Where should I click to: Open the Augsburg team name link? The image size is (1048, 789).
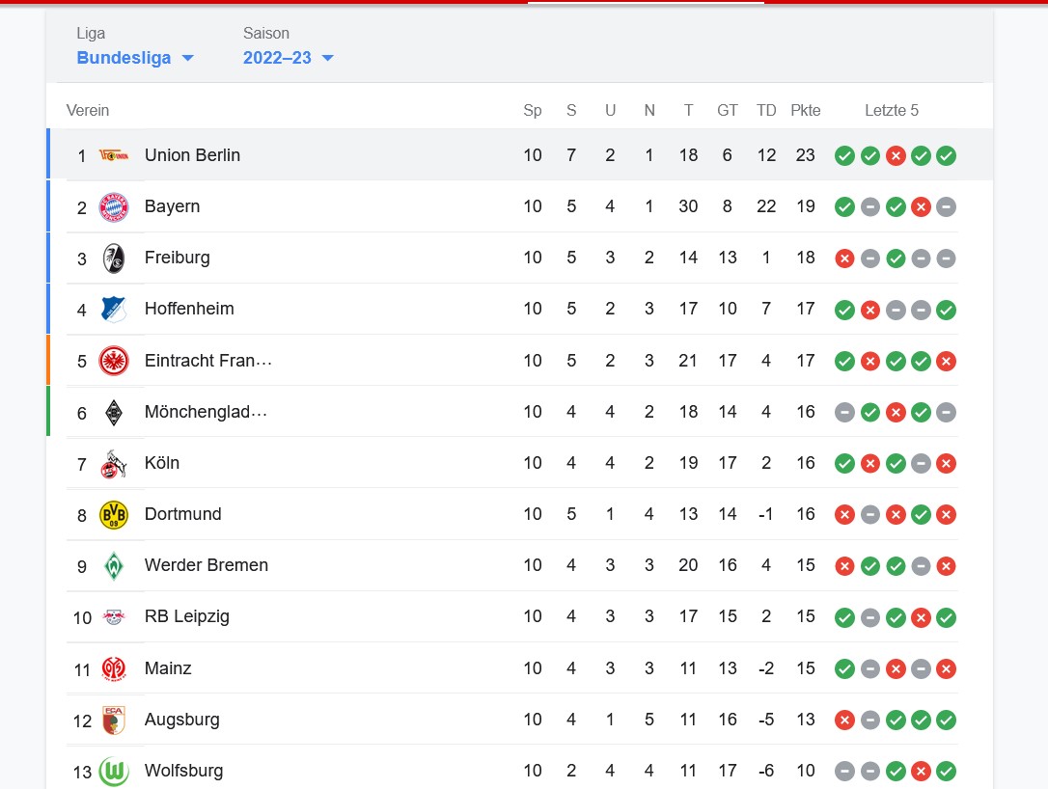(182, 720)
